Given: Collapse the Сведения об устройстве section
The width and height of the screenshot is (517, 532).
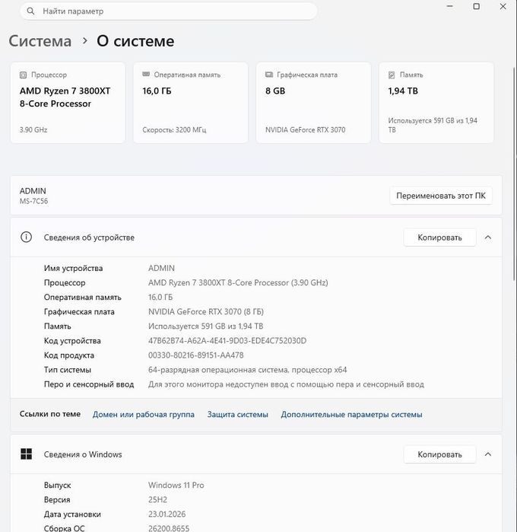Looking at the screenshot, I should click(488, 237).
